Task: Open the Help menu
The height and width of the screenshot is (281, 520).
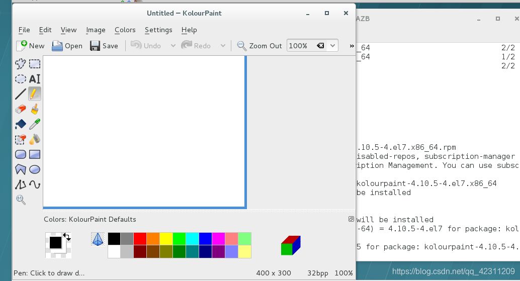Action: [x=189, y=30]
